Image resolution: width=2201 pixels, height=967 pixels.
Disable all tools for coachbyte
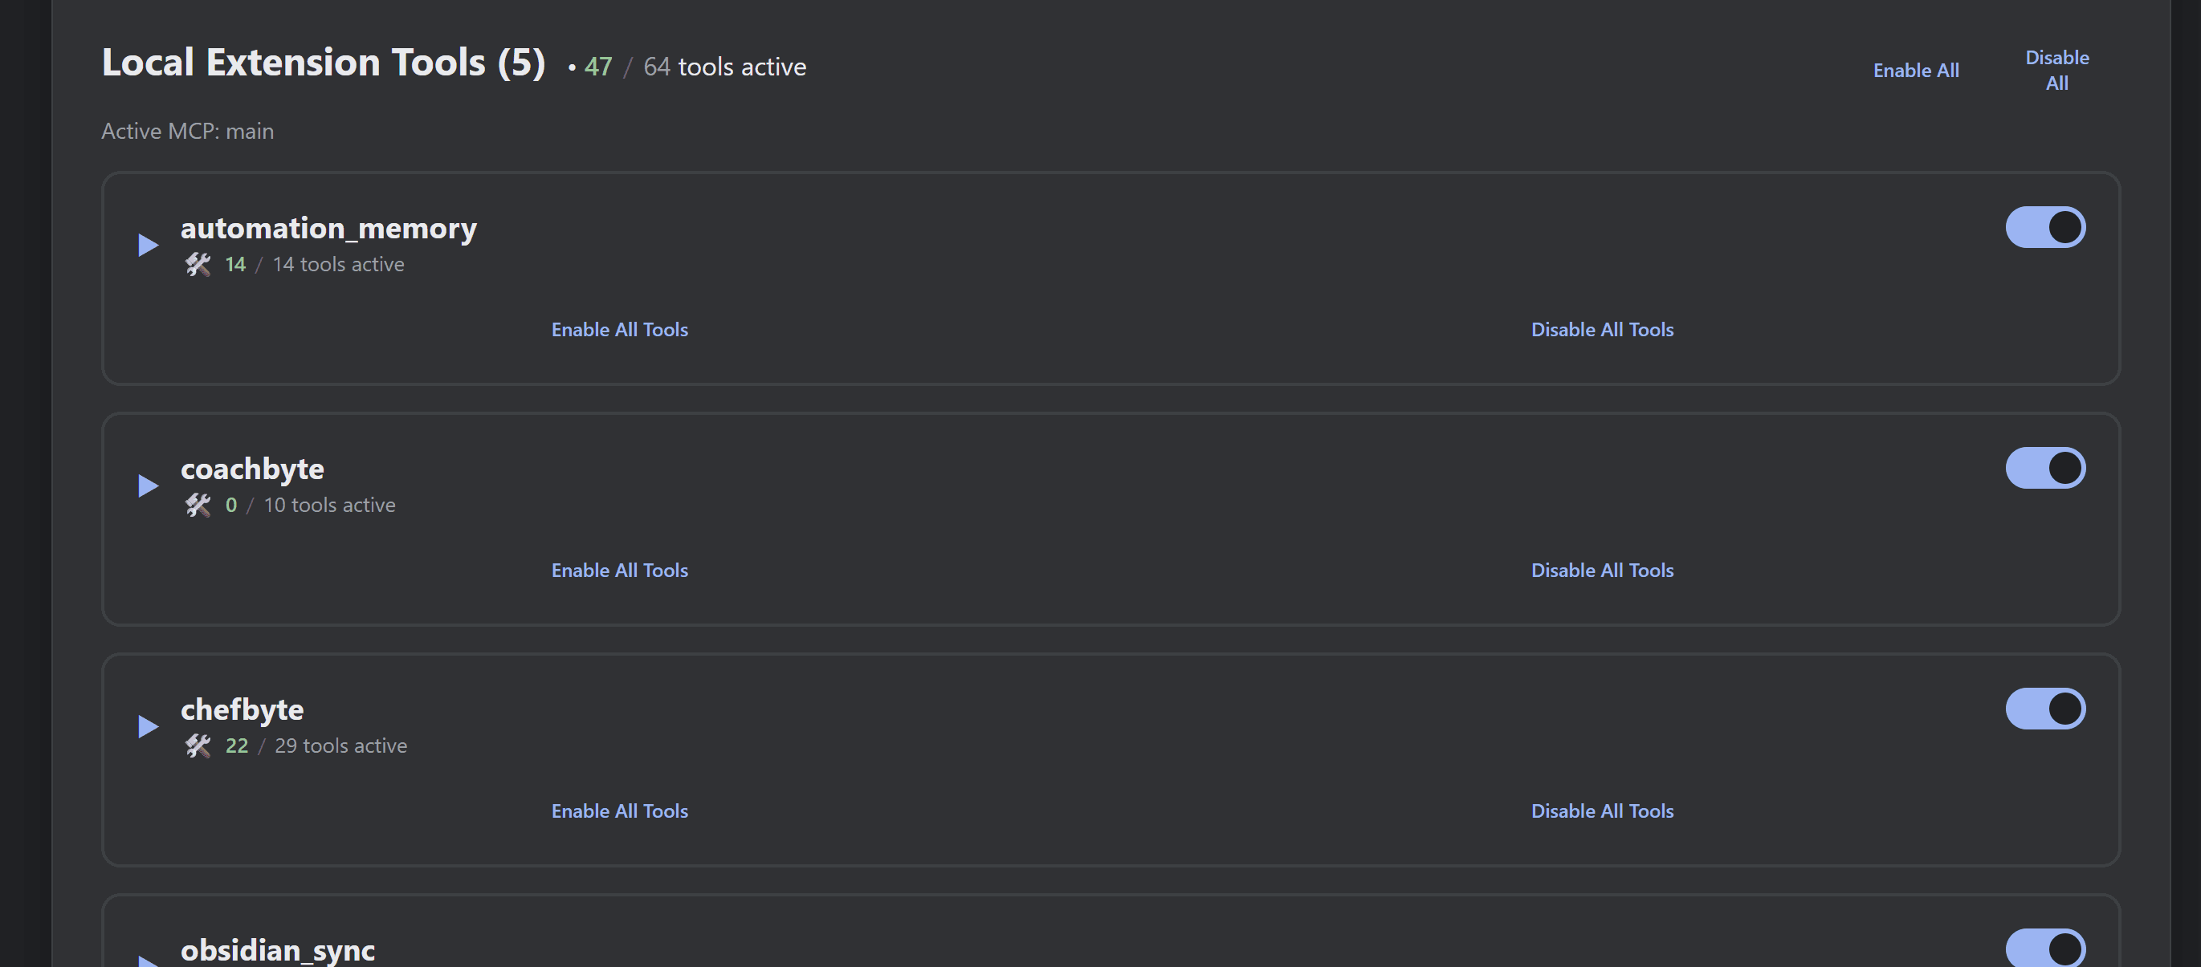(x=1602, y=571)
